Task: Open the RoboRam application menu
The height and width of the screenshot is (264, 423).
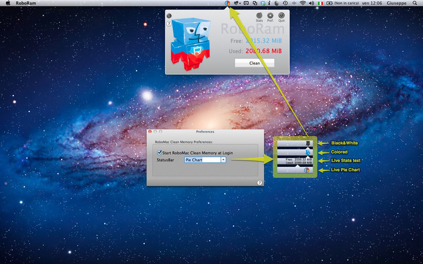Action: click(26, 3)
